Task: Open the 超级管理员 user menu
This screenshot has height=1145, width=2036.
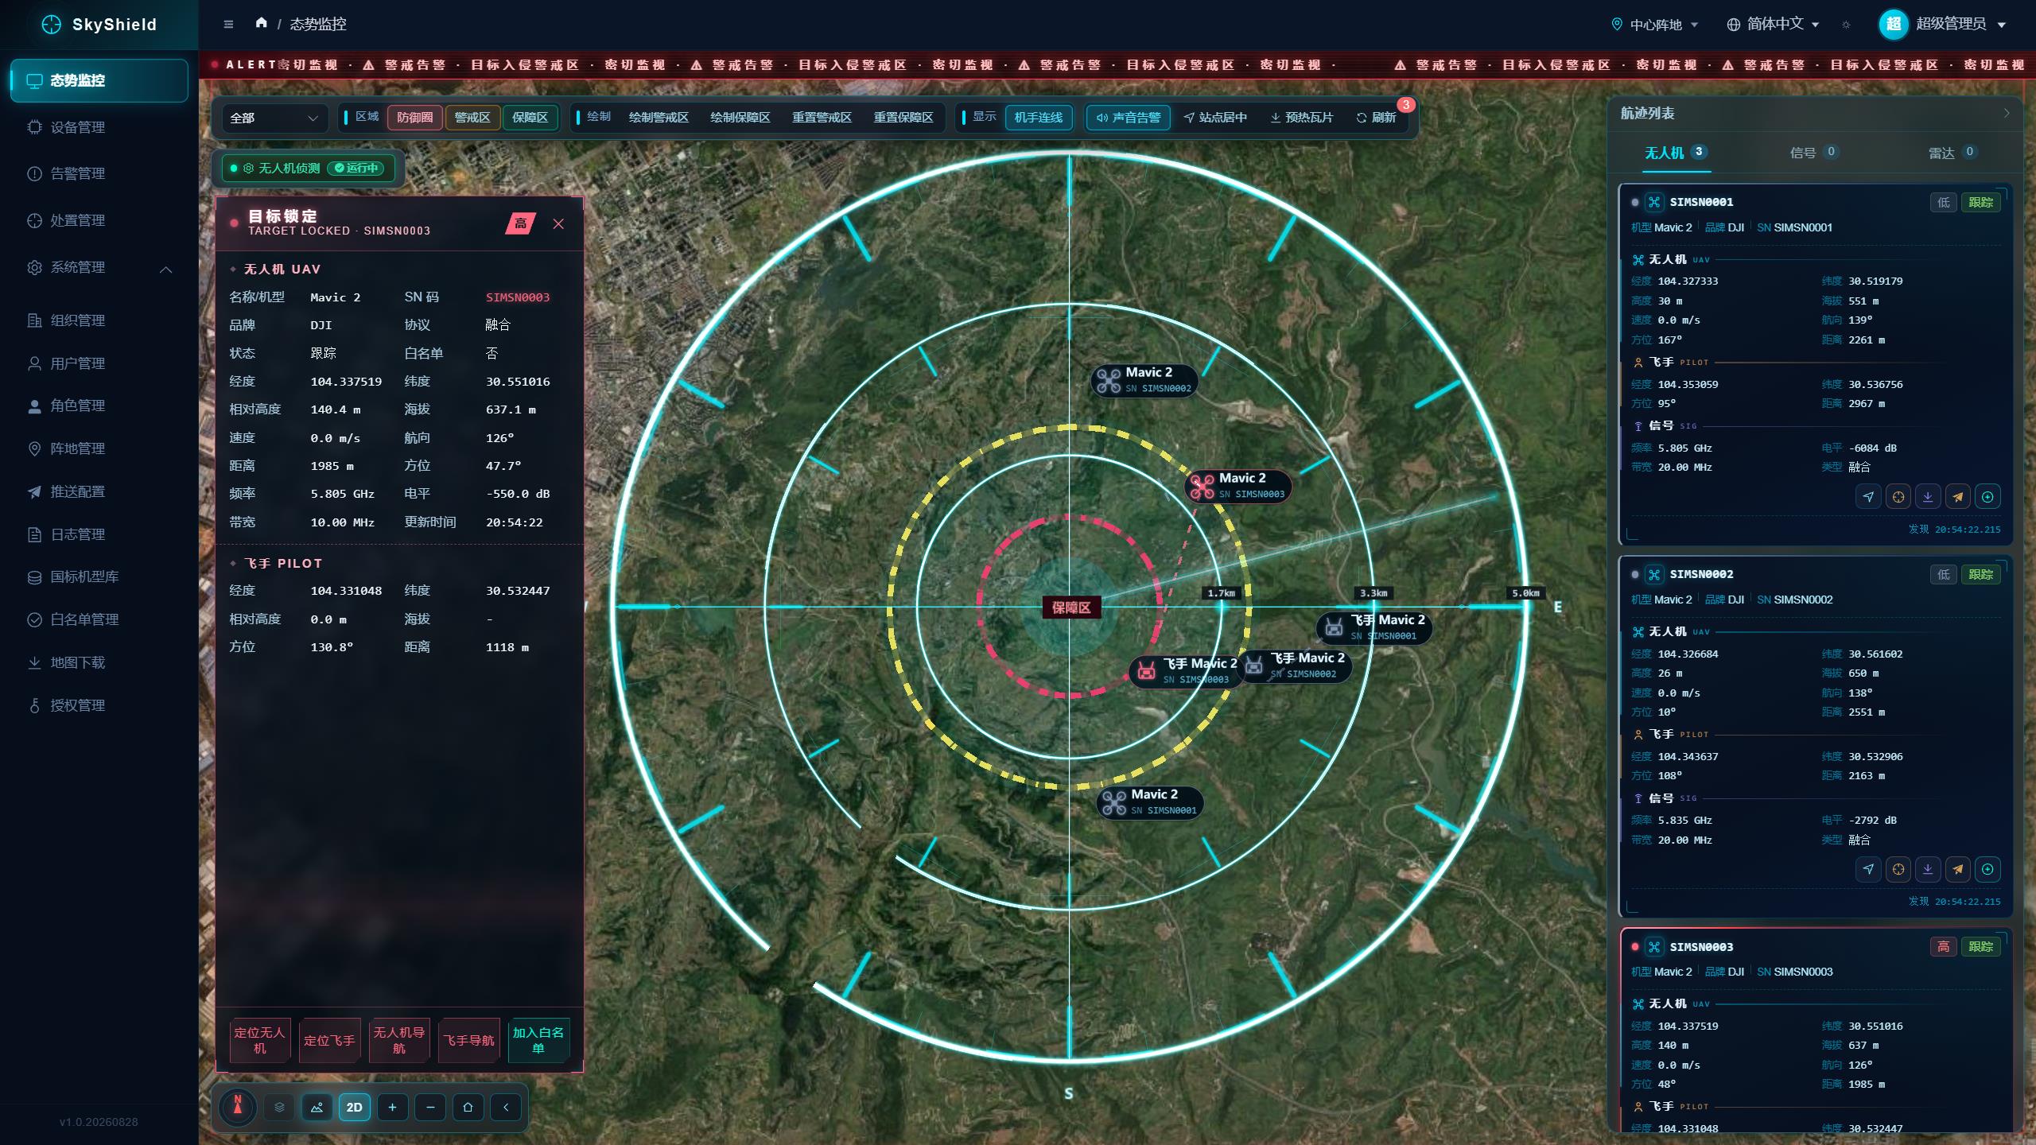Action: pyautogui.click(x=1942, y=24)
